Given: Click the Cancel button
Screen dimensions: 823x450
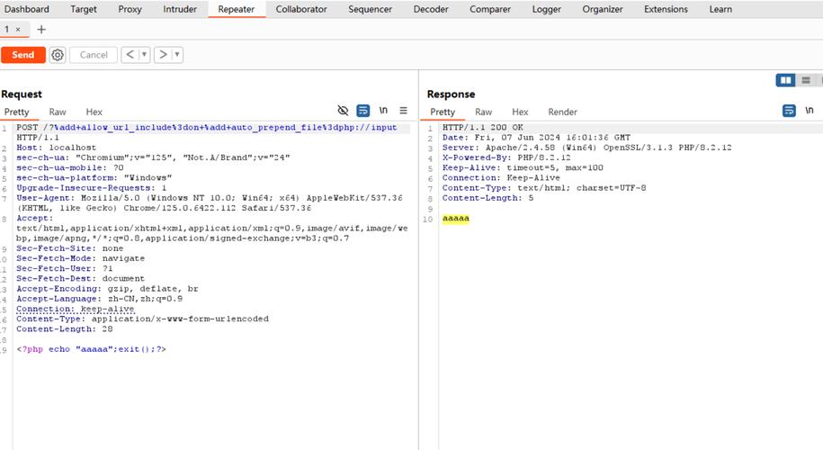Looking at the screenshot, I should click(x=94, y=55).
